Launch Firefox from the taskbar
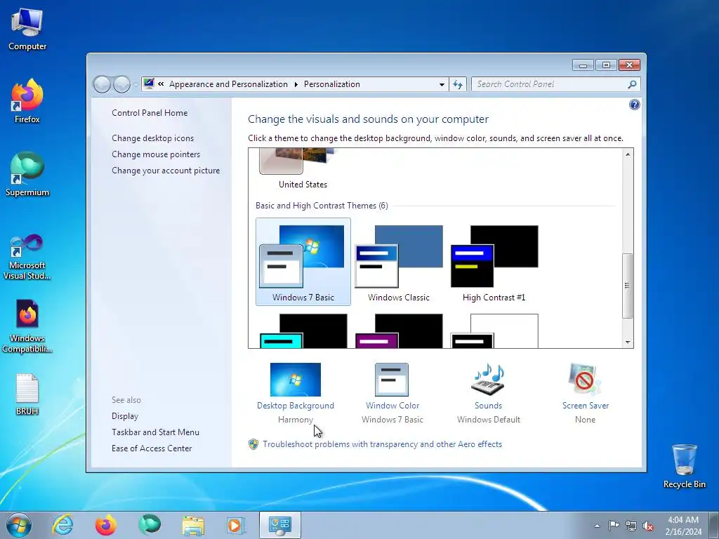Screen dimensions: 719x539 [106, 525]
